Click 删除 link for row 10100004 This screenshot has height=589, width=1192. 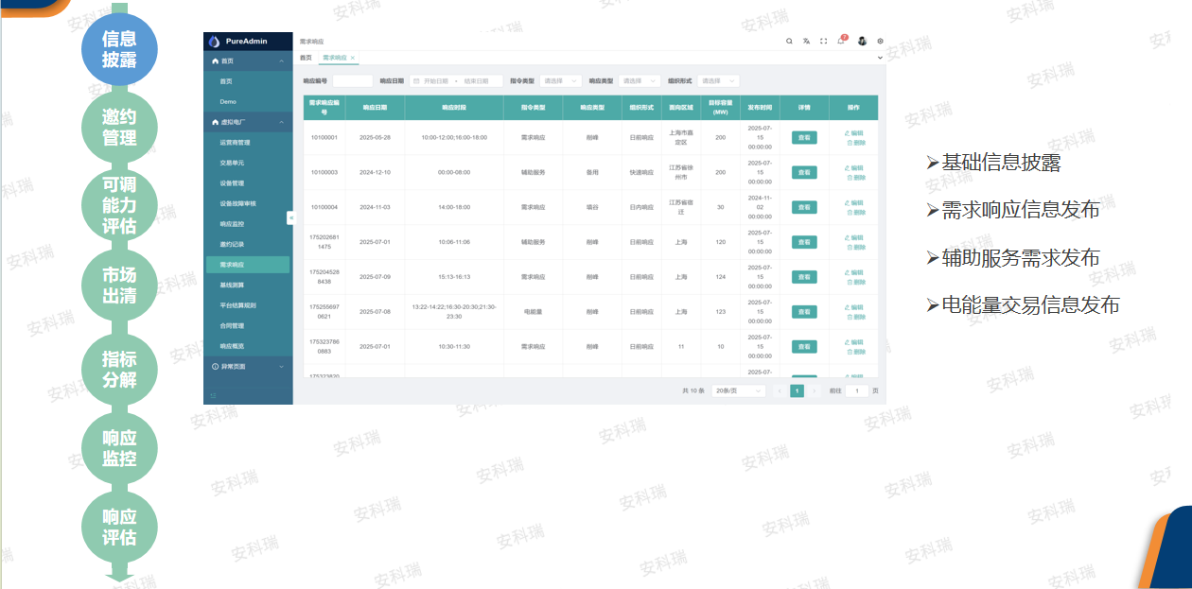(855, 213)
